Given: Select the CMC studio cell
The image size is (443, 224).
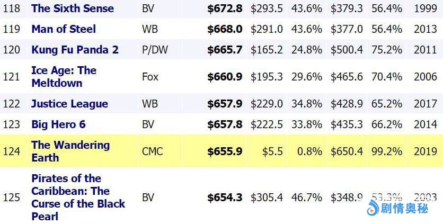Looking at the screenshot, I should click(153, 151).
